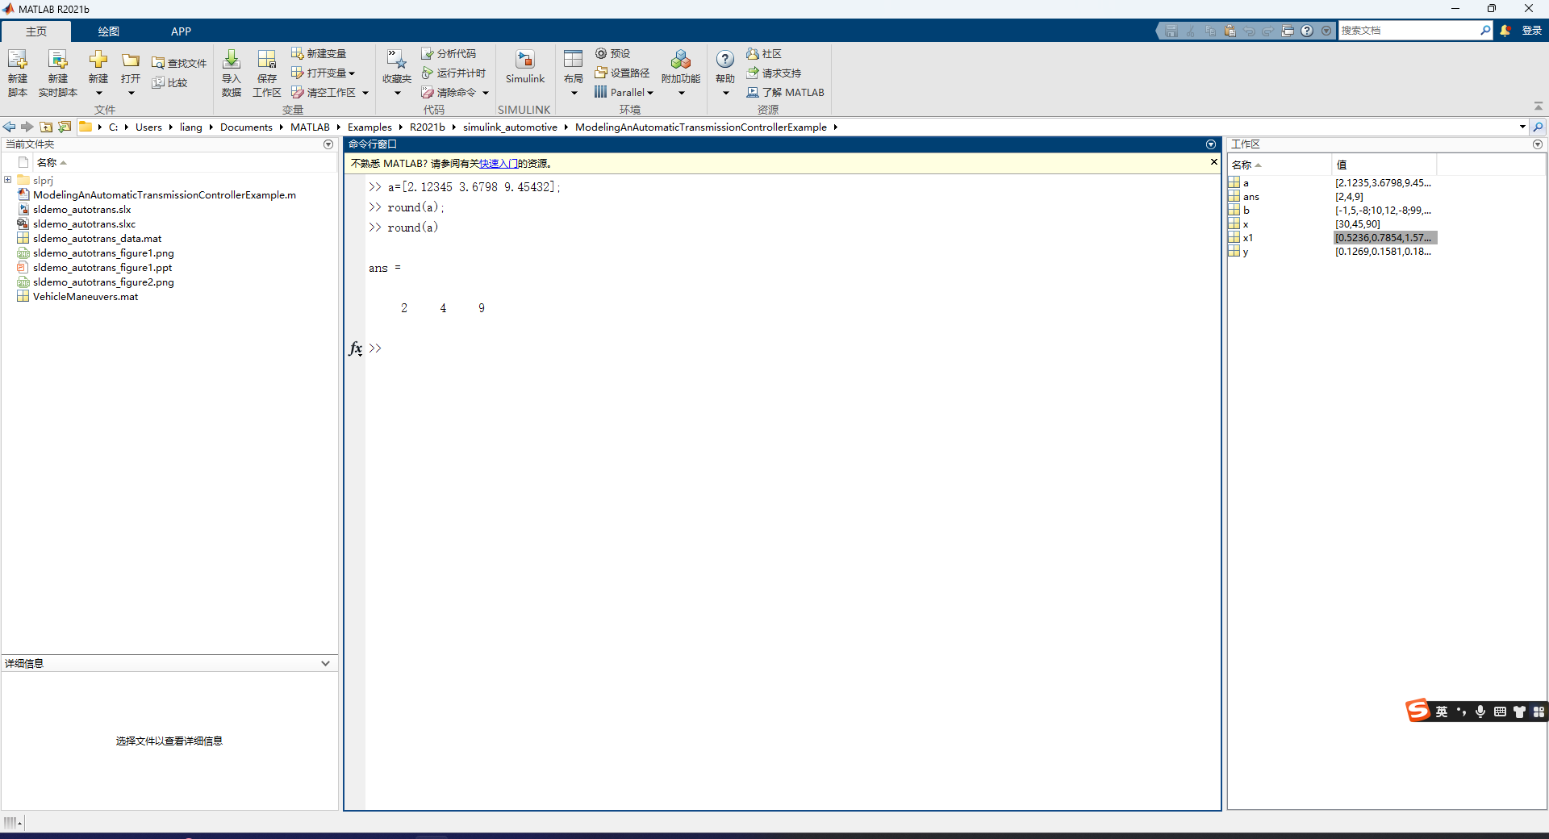Open the Layout (布局) dropdown
Image resolution: width=1549 pixels, height=839 pixels.
click(574, 93)
